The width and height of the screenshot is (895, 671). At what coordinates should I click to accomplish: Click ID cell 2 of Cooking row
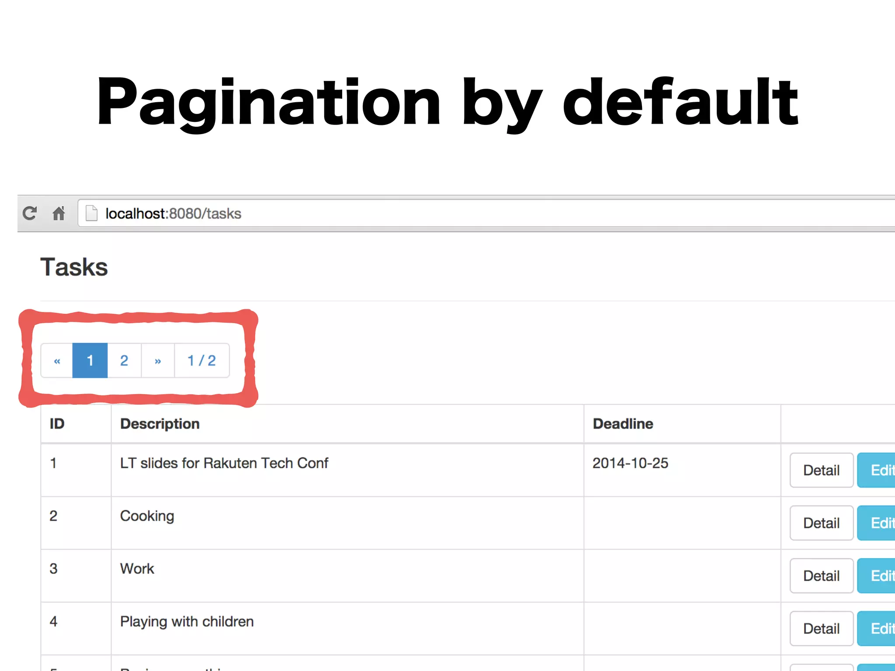76,523
